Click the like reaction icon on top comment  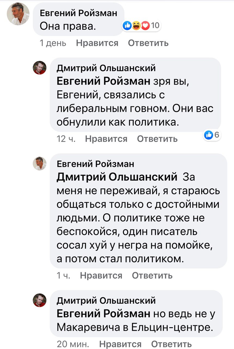pyautogui.click(x=127, y=26)
